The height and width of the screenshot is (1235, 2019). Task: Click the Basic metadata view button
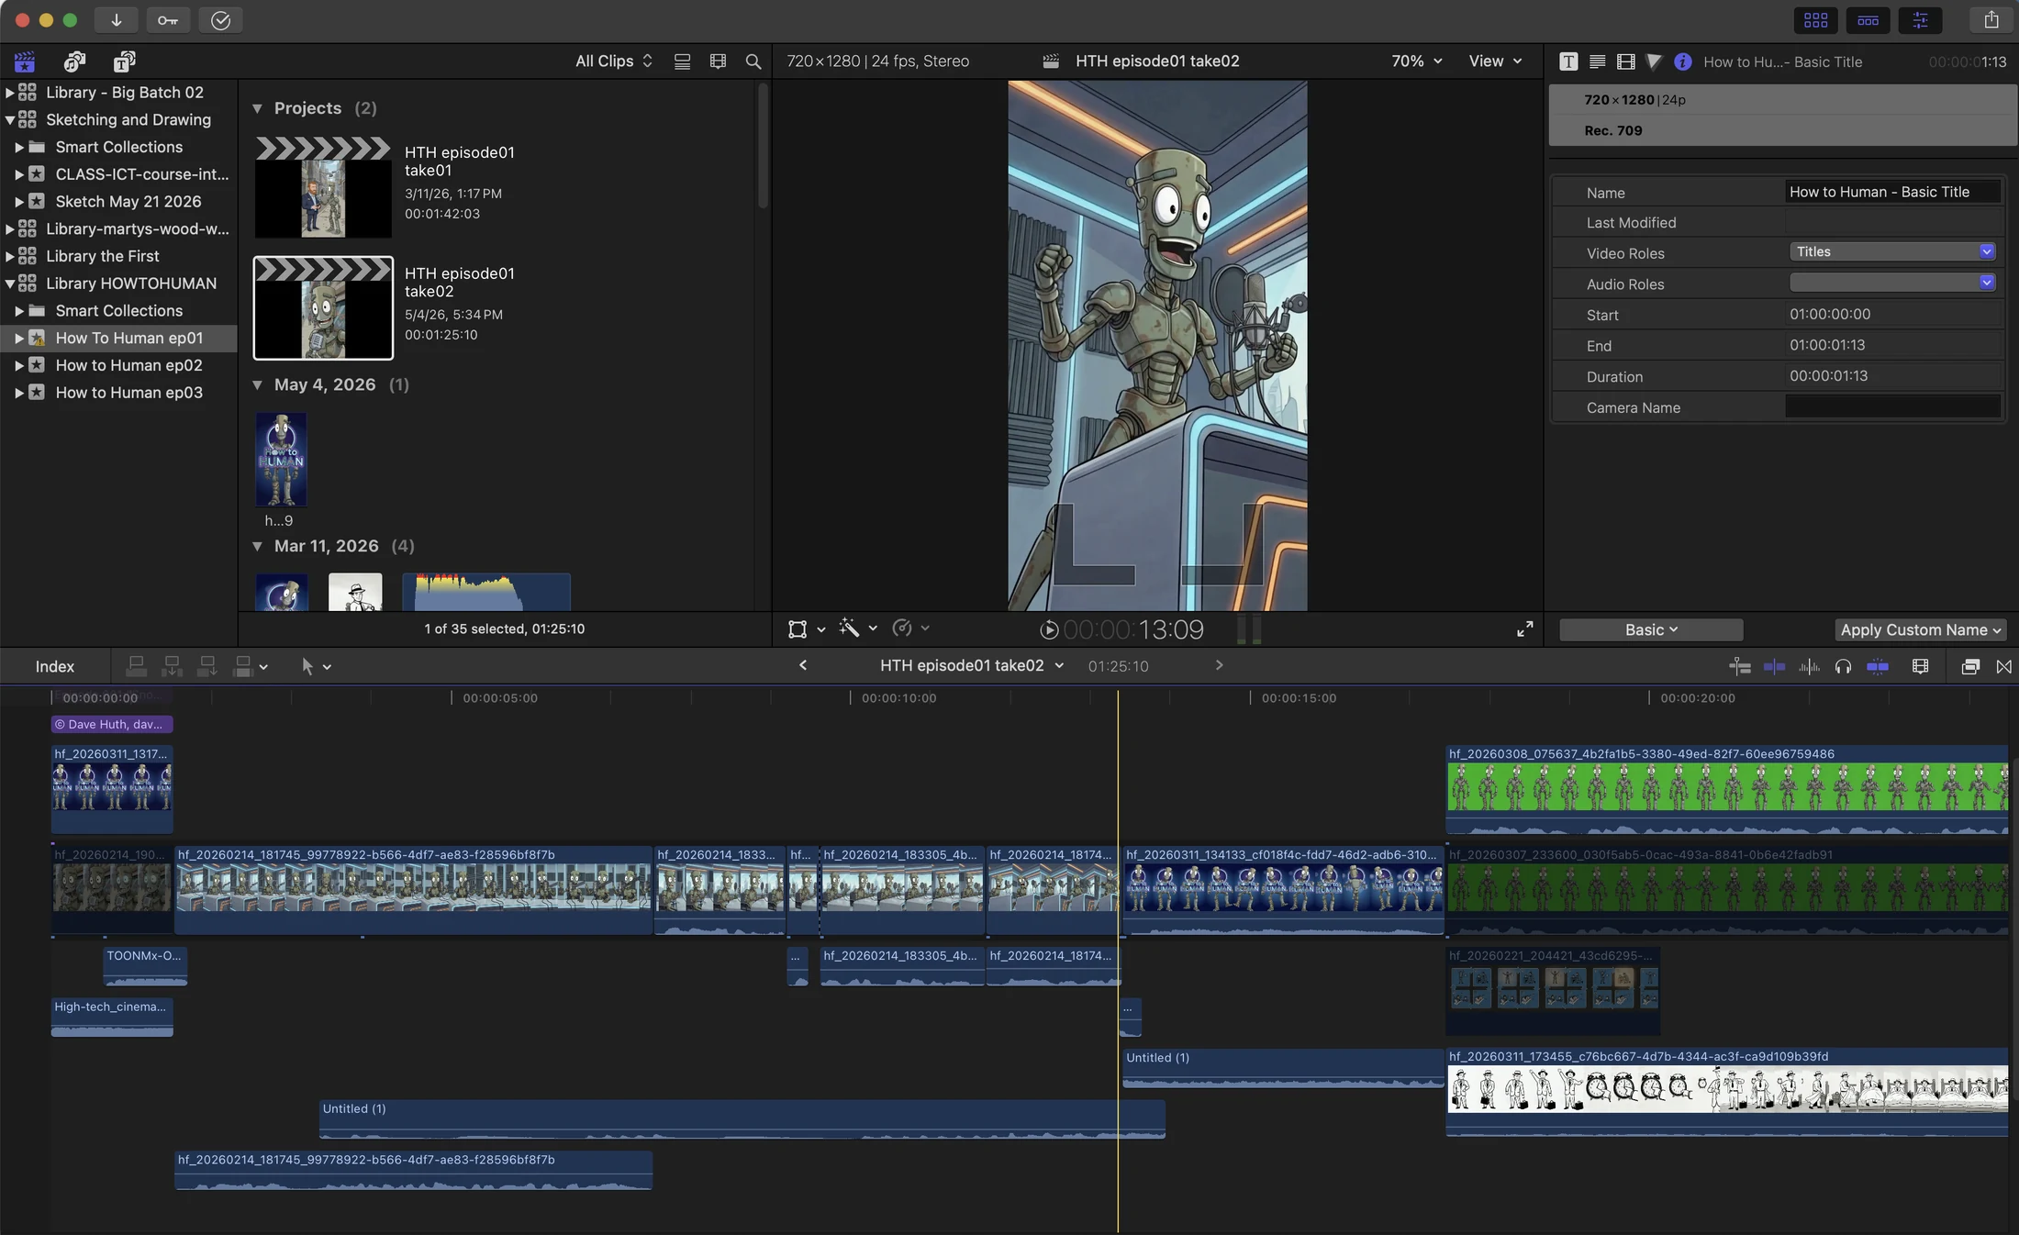pos(1651,629)
